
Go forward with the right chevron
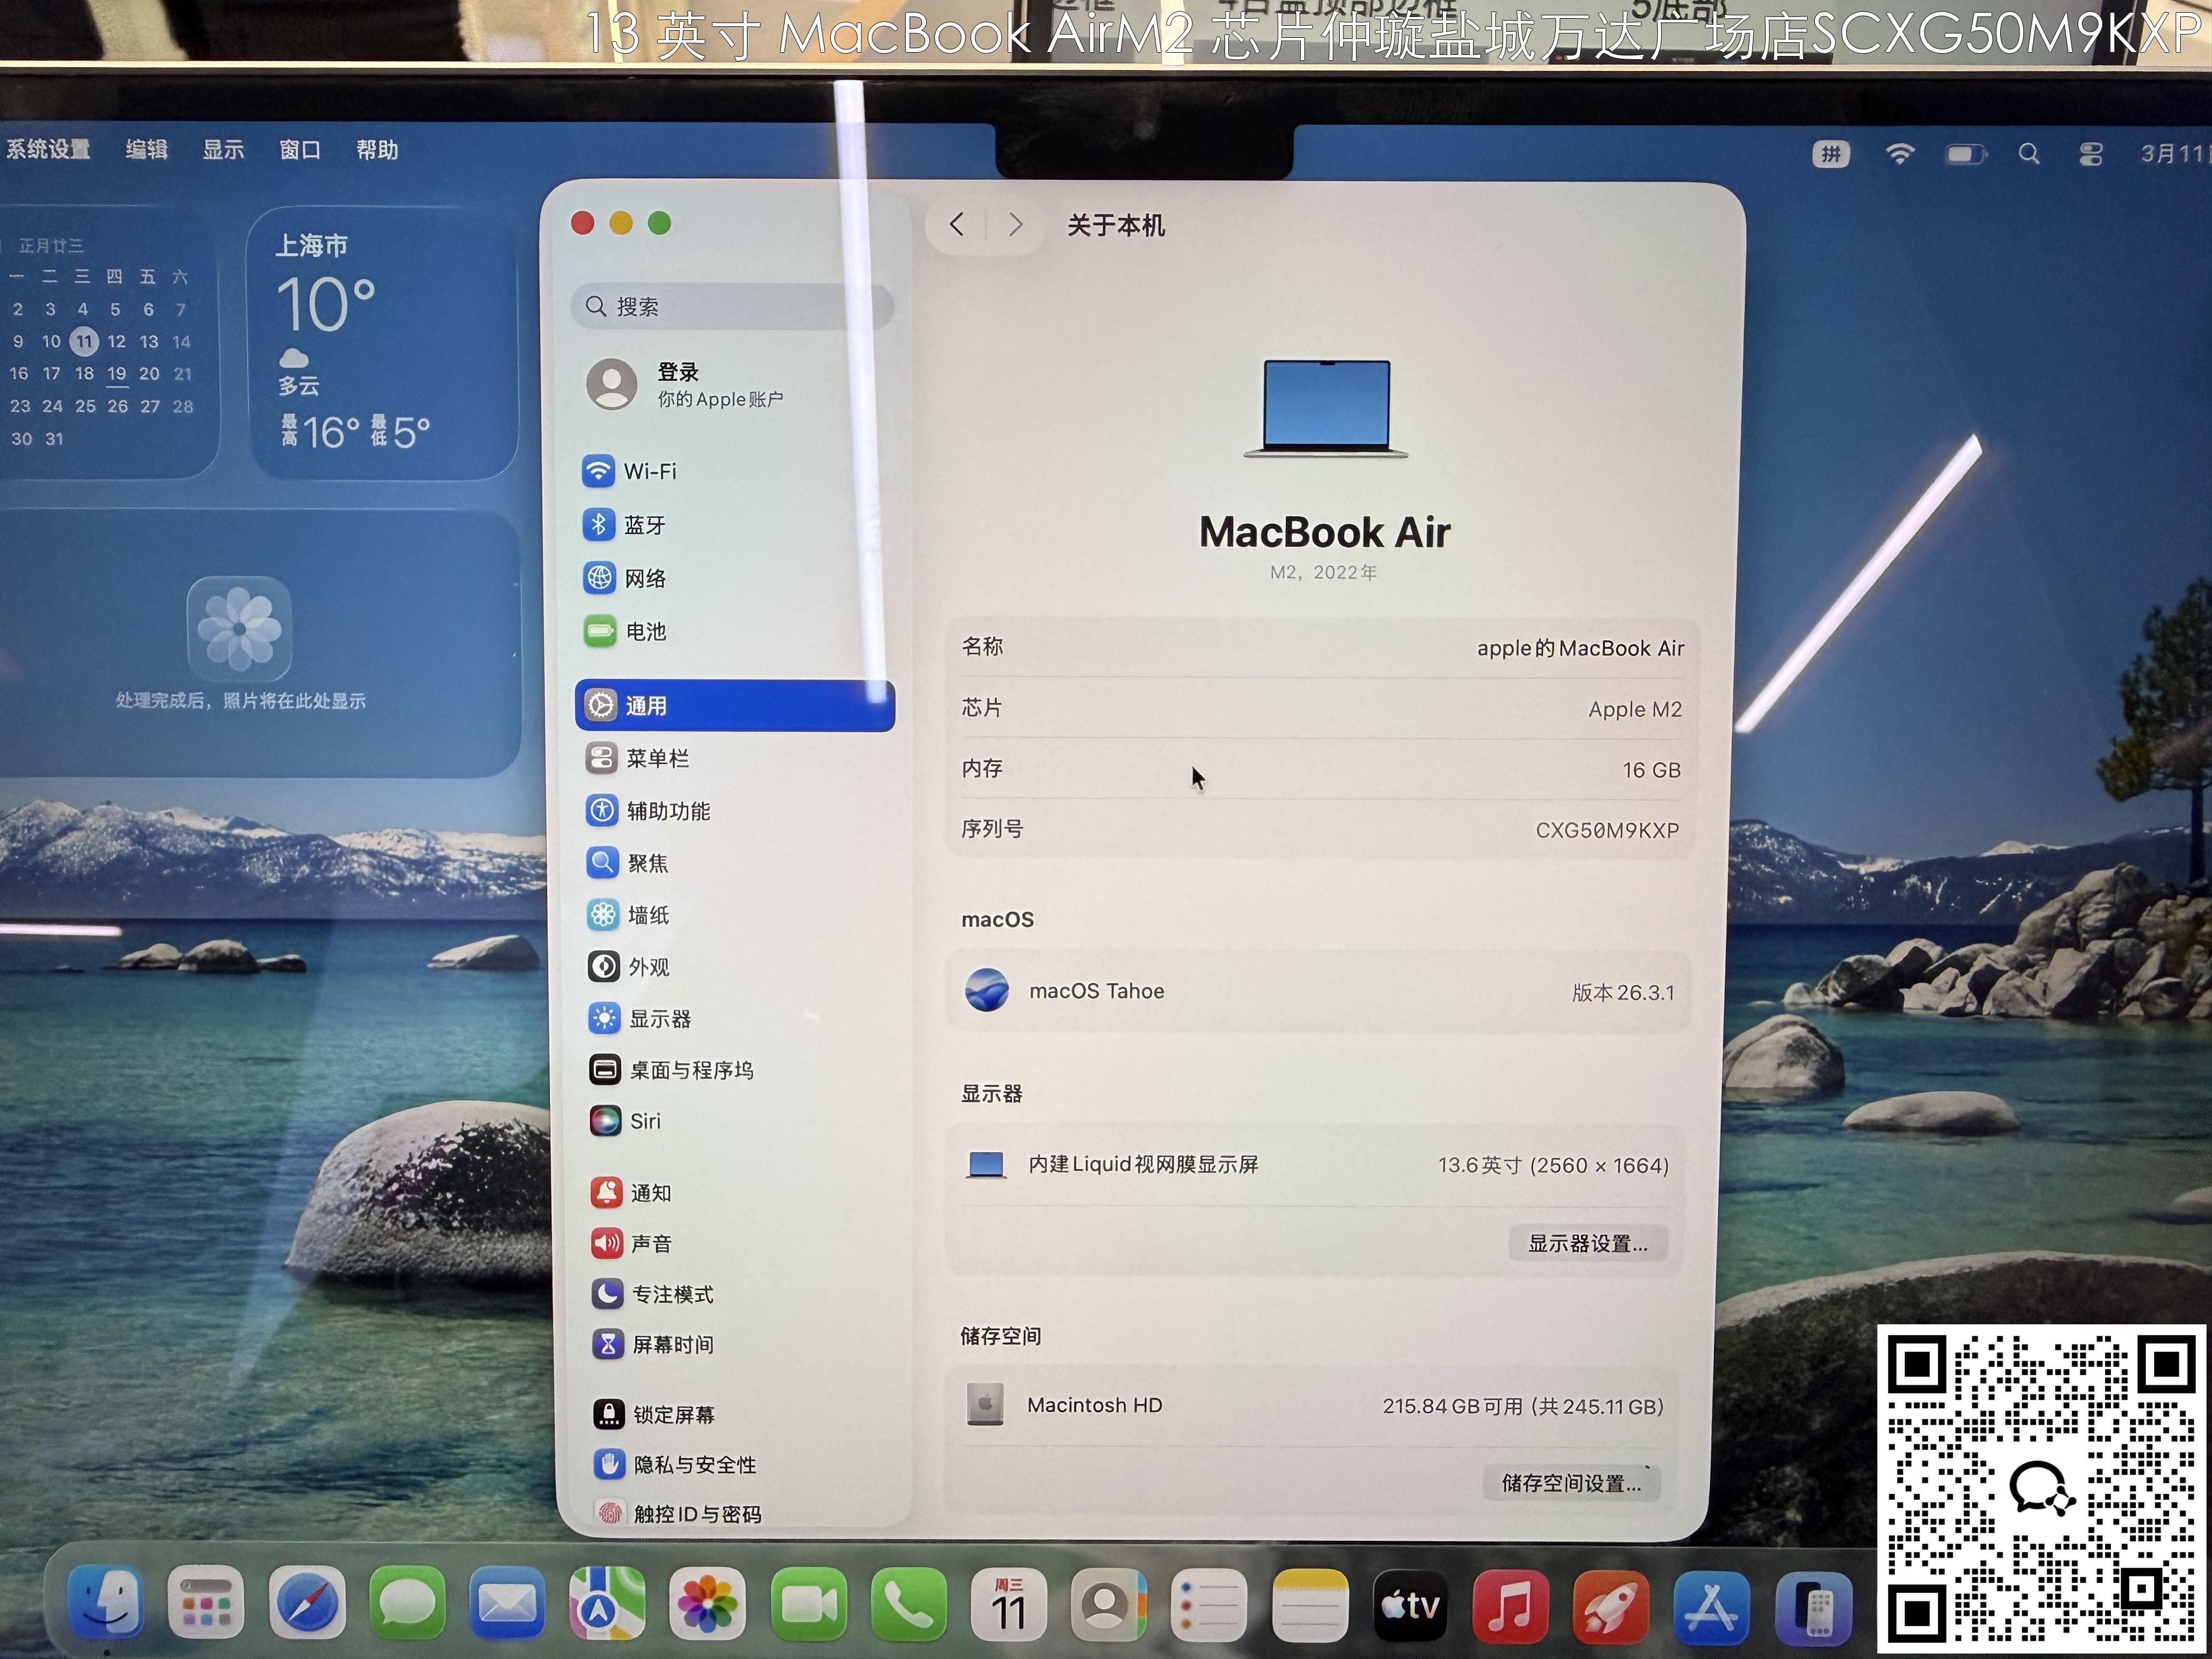point(1015,225)
